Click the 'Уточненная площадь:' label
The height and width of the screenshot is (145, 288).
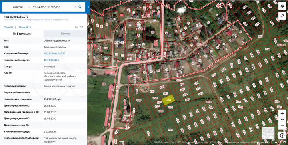[x=17, y=131]
